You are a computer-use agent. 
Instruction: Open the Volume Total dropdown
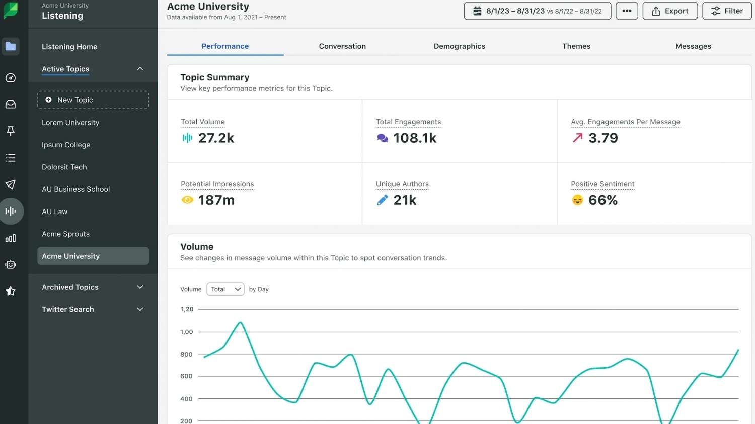[225, 289]
